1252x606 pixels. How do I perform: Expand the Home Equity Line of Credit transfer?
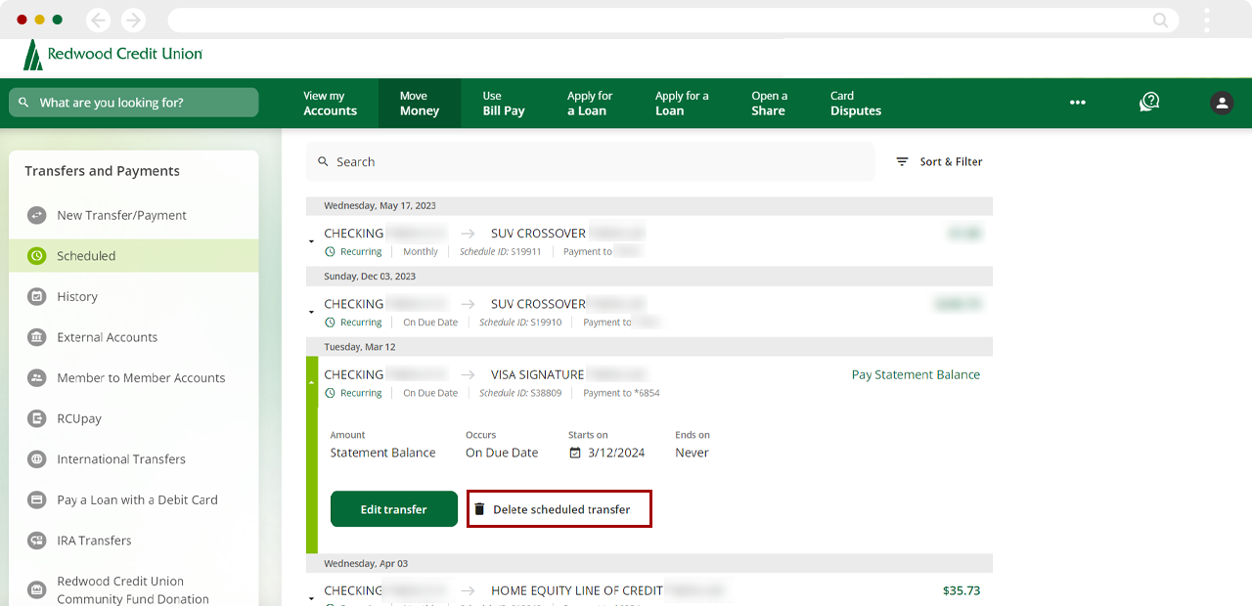pos(311,597)
